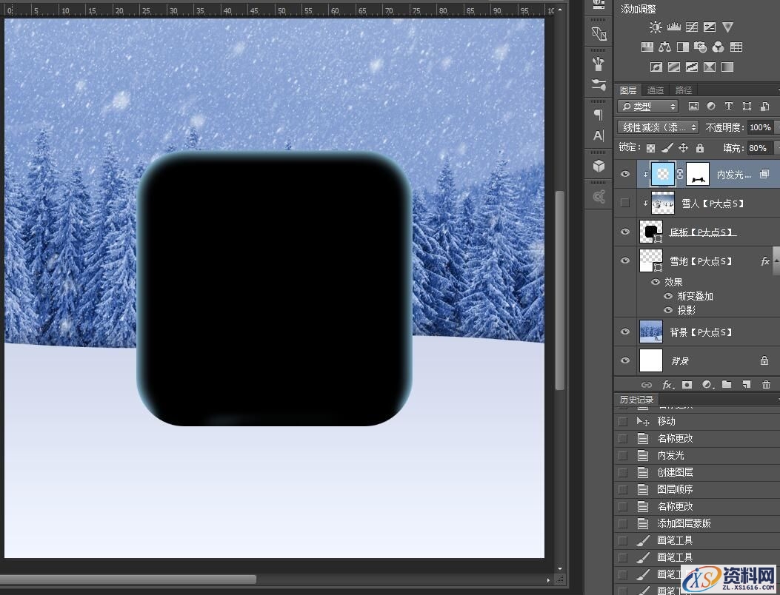Click the fill 80% value field
Viewport: 780px width, 595px height.
758,148
